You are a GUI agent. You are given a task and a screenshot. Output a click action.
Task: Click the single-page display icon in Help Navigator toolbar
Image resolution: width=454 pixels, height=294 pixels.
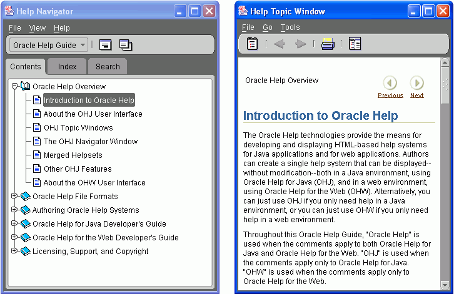click(x=105, y=45)
